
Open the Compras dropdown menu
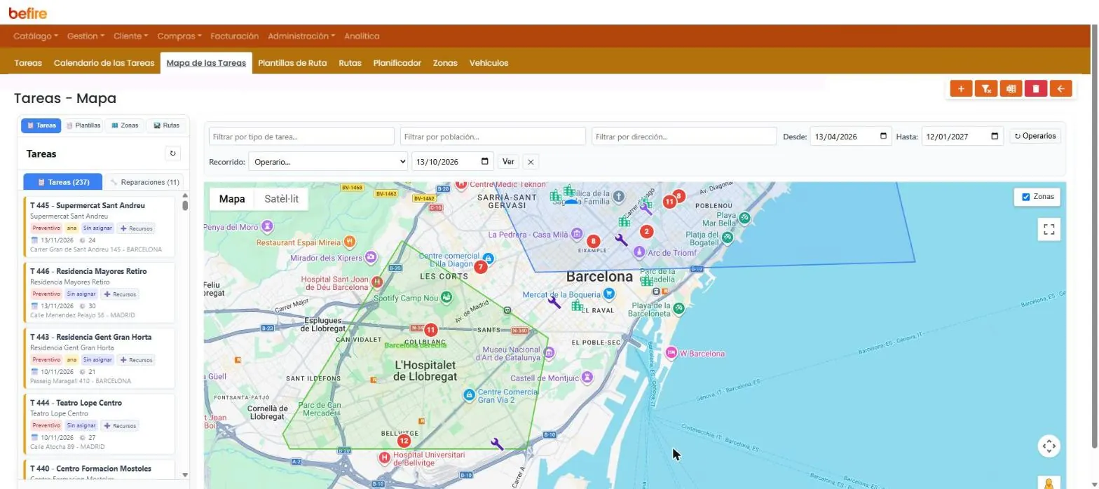pyautogui.click(x=179, y=36)
